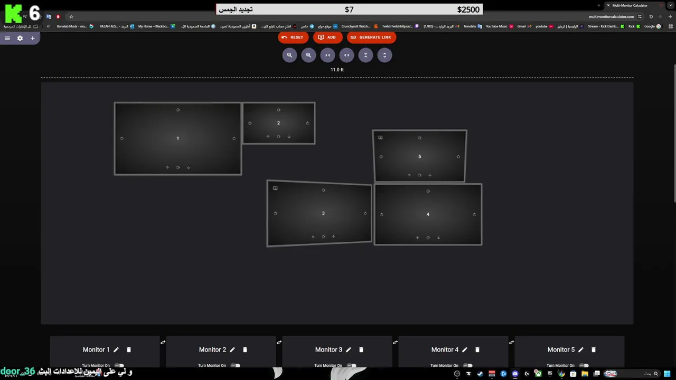Edit Monitor 3 name with pencil icon
The image size is (676, 380).
[x=349, y=349]
